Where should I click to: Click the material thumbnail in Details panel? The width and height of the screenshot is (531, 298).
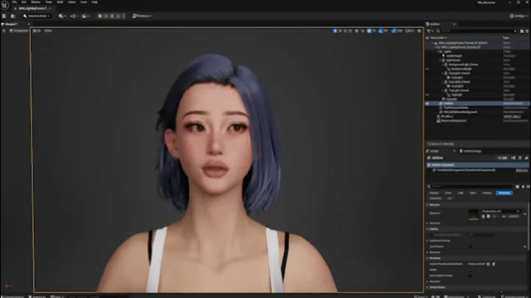pyautogui.click(x=473, y=213)
